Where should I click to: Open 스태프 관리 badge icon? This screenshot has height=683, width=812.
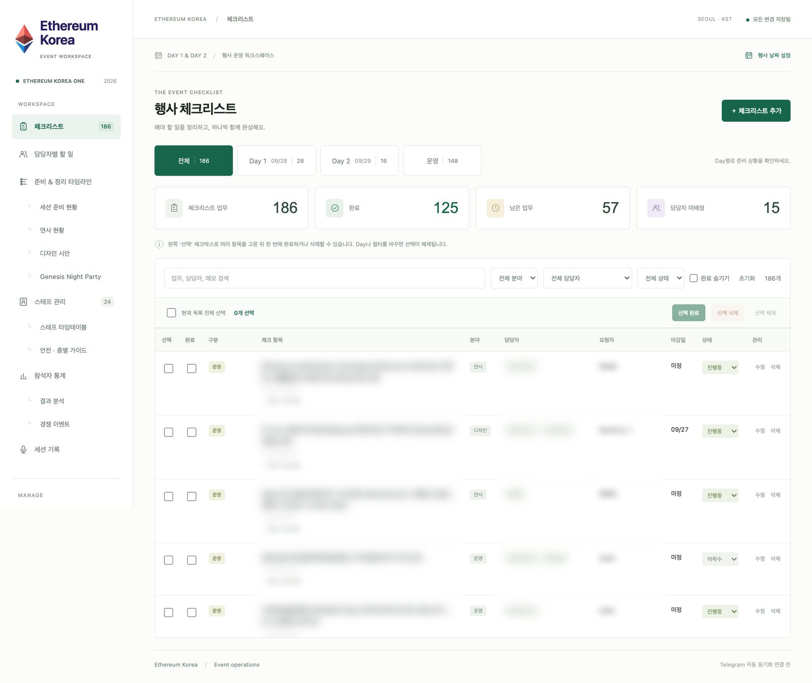pos(23,302)
